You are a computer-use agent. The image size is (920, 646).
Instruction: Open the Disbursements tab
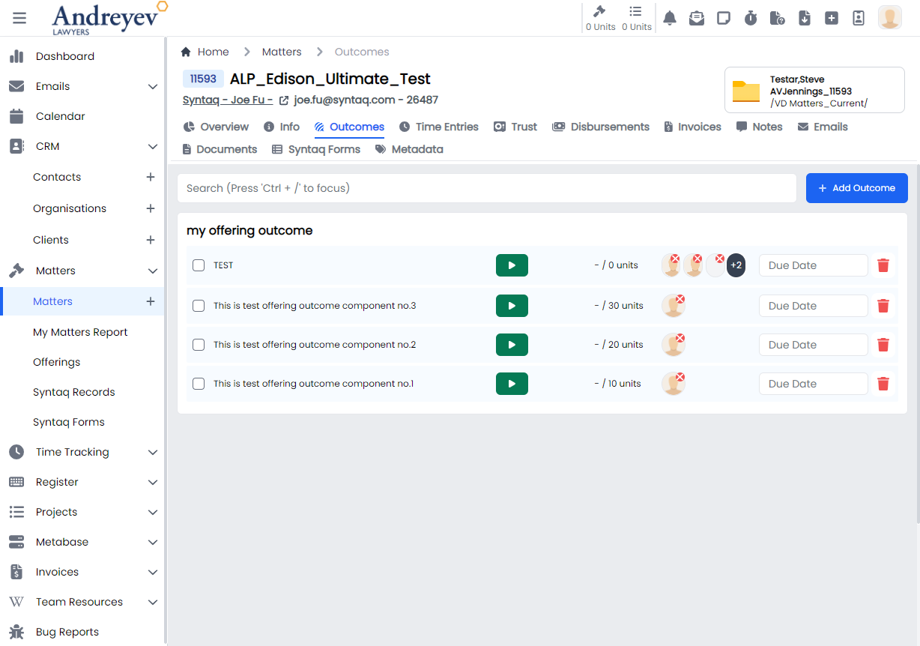(x=601, y=127)
